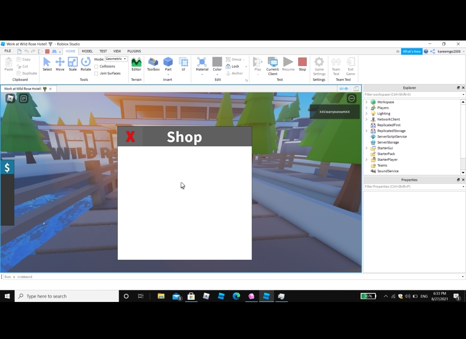Viewport: 466px width, 339px height.
Task: Select the Move tool
Action: pos(60,65)
